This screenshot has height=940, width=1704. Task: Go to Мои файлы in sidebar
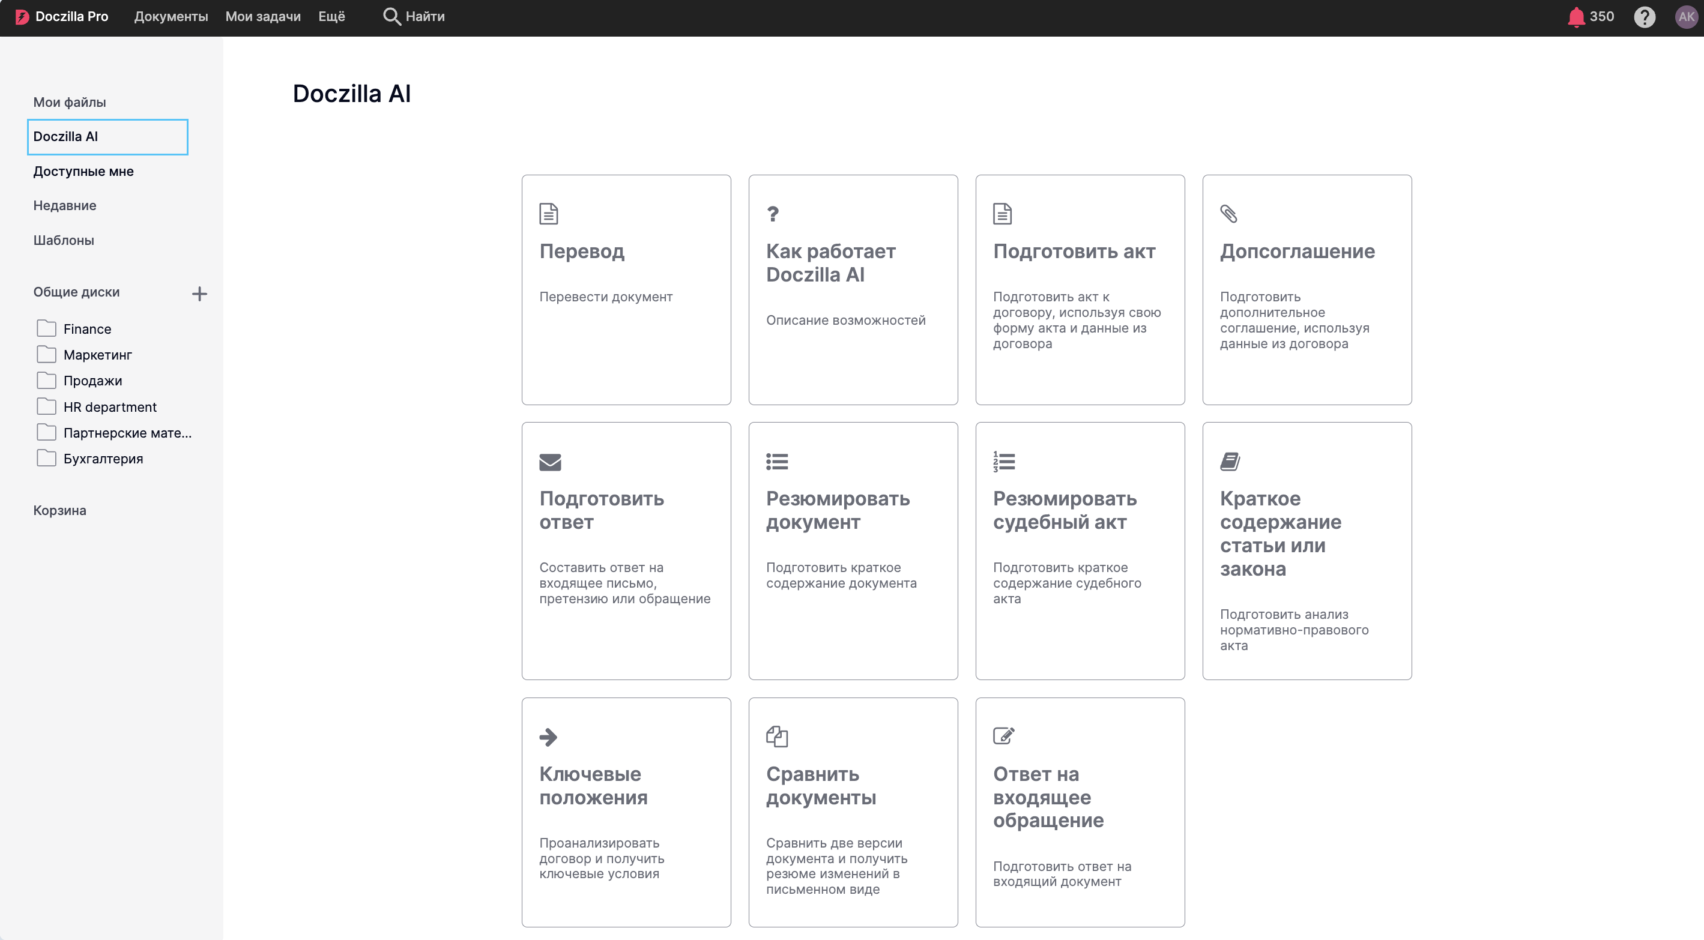coord(70,102)
